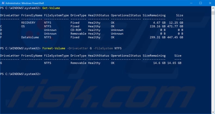The image size is (215, 114).
Task: Click the 'Format-Volume' command text
Action: 54,48
